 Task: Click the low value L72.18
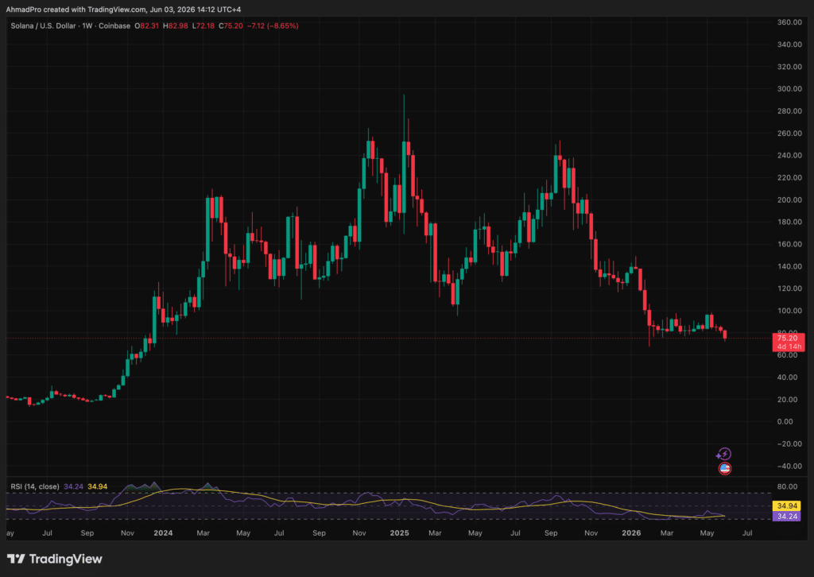(x=203, y=26)
